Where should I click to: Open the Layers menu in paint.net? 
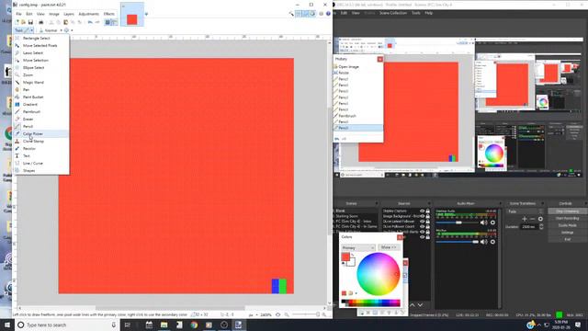pos(69,14)
